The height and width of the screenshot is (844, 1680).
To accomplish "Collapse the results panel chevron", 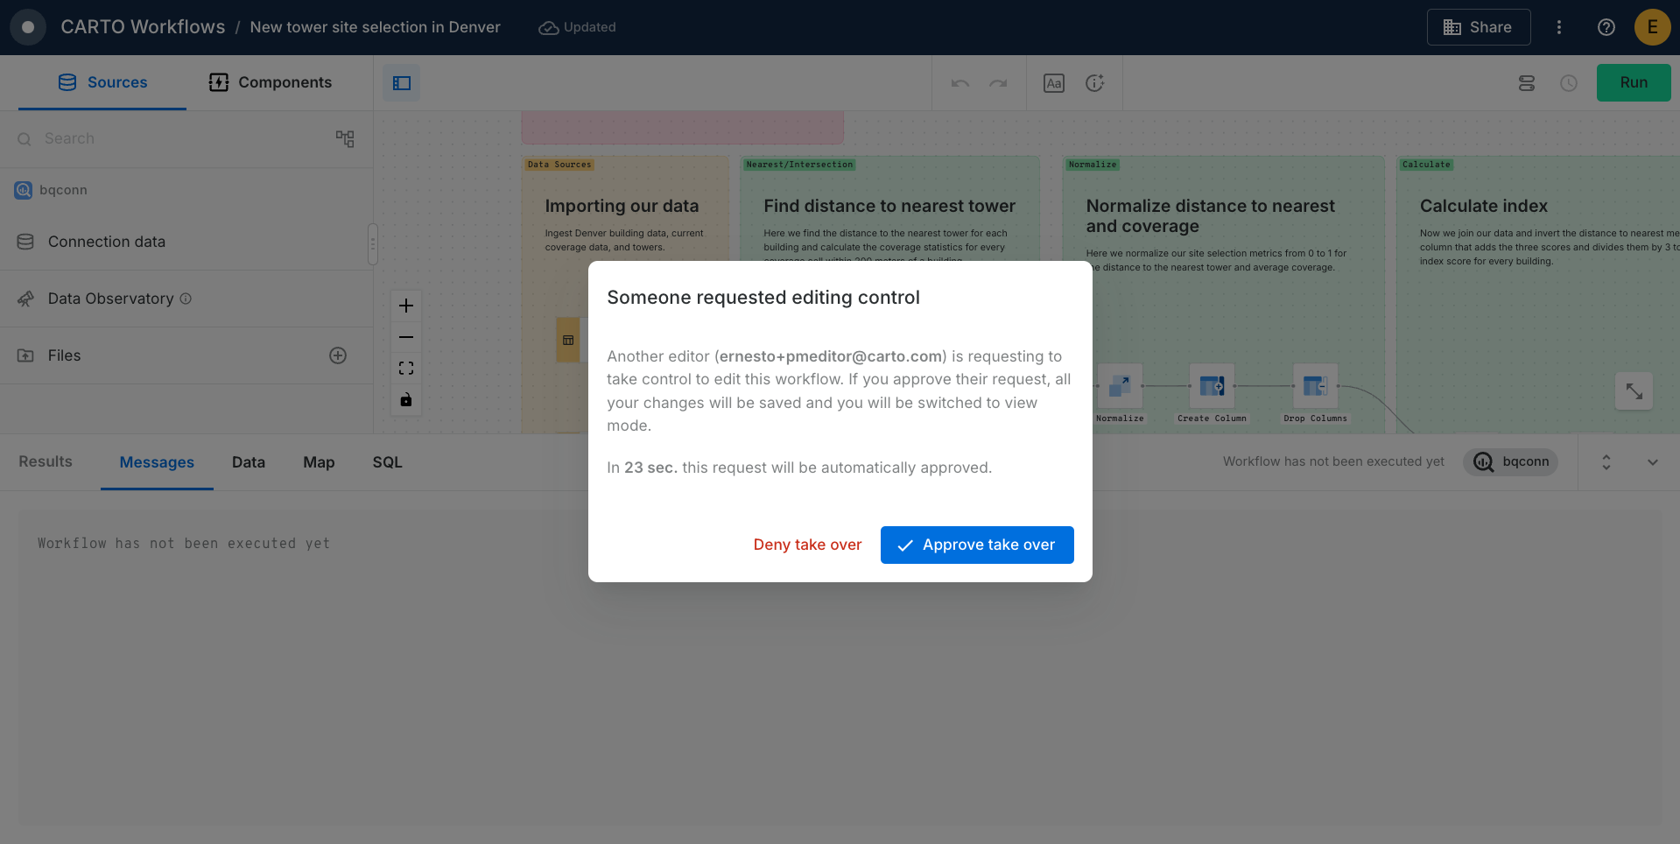I will pyautogui.click(x=1652, y=462).
